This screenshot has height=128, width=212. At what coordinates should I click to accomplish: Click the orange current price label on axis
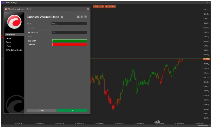(206, 59)
